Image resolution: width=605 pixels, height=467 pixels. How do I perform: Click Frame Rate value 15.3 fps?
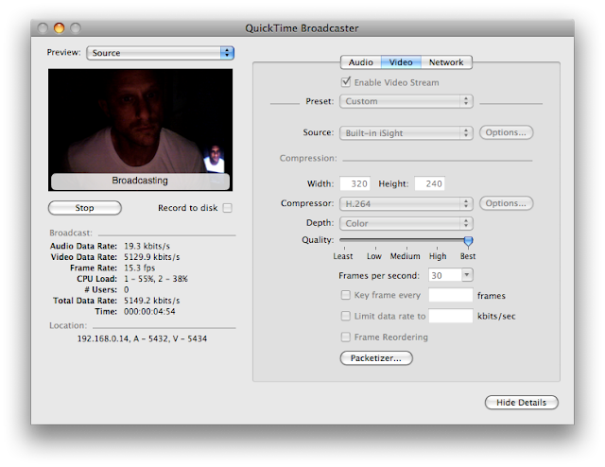coord(139,268)
